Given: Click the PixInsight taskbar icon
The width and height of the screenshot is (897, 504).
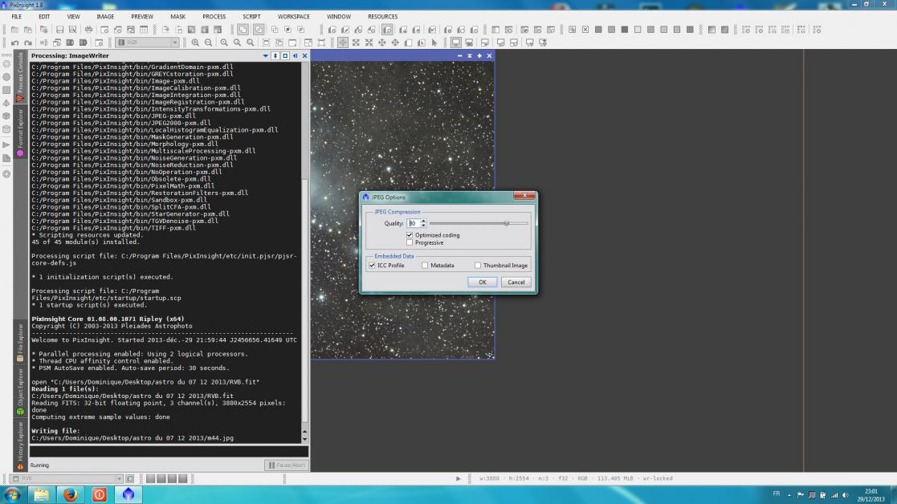Looking at the screenshot, I should pos(128,494).
